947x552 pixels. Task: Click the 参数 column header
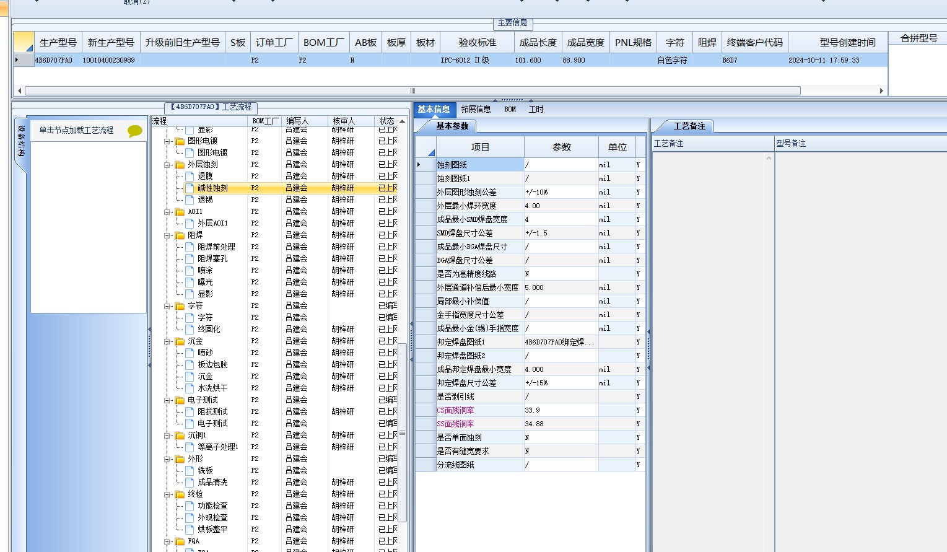(x=562, y=147)
